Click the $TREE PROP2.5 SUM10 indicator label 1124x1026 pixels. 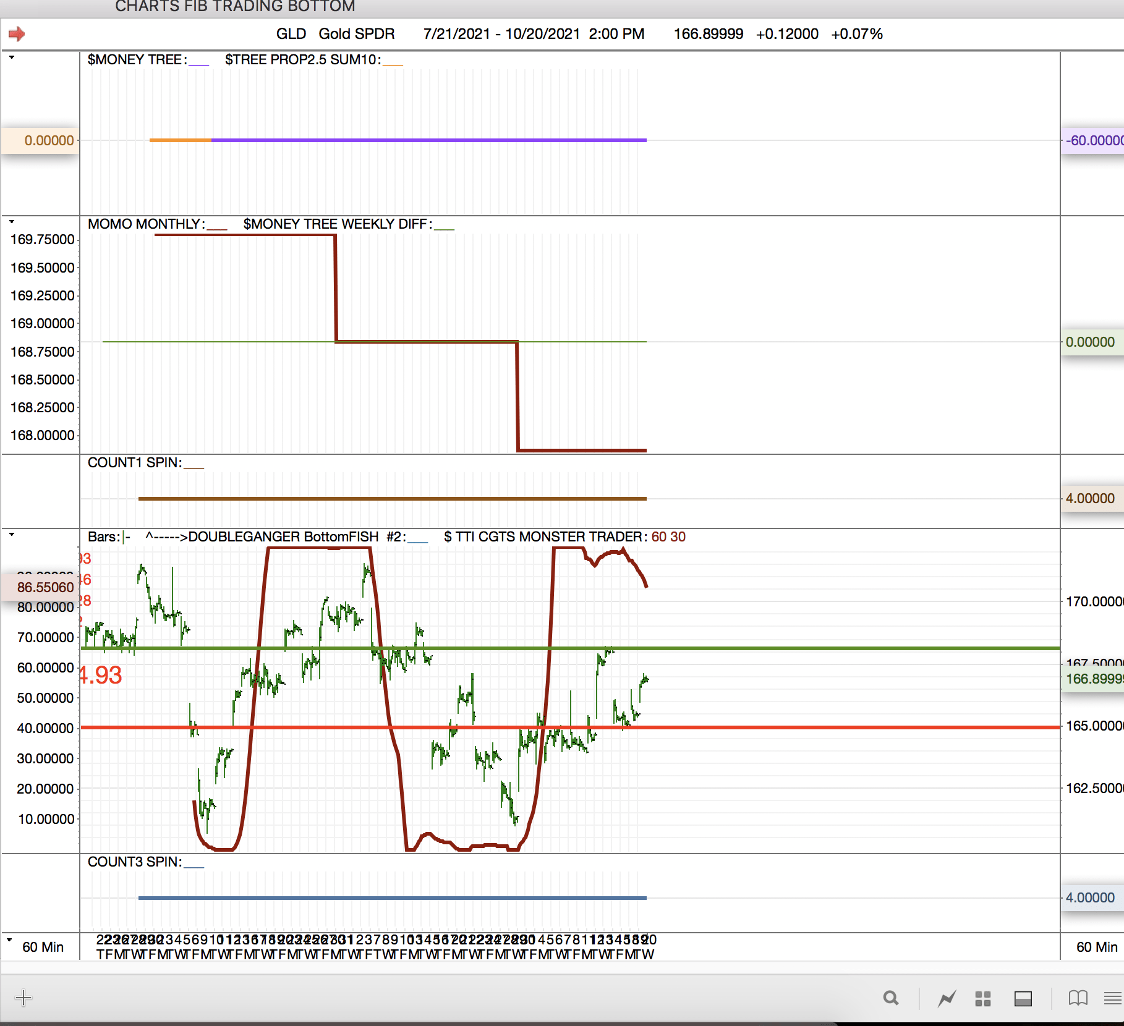click(x=302, y=60)
